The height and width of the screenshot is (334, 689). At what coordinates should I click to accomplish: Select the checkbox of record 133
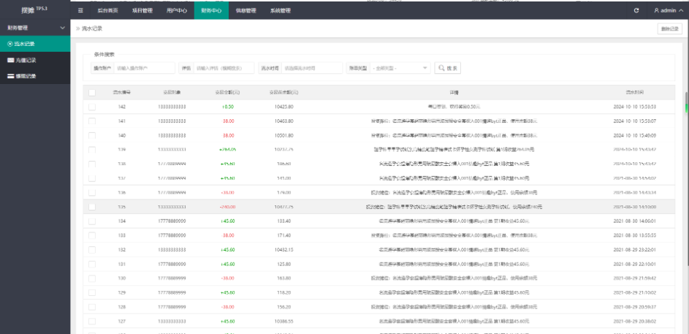pyautogui.click(x=92, y=235)
